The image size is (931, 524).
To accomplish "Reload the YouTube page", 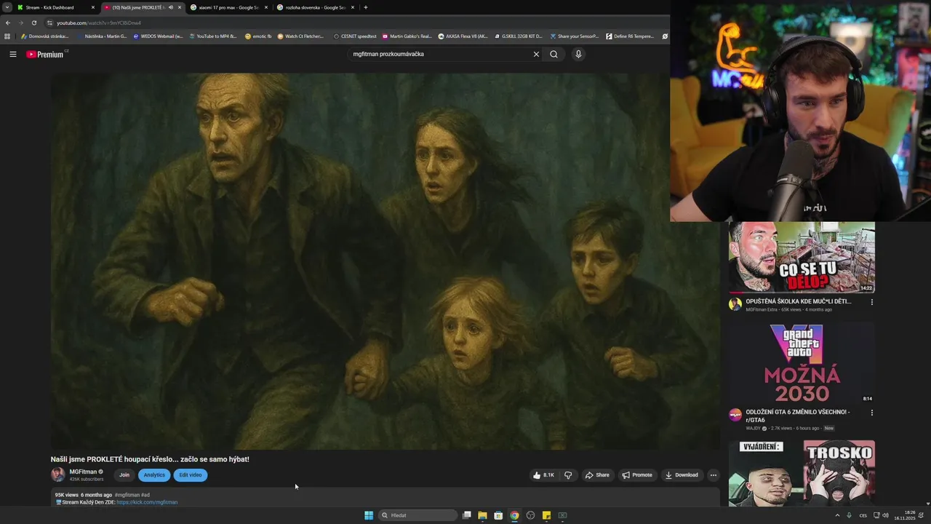I will pyautogui.click(x=33, y=23).
